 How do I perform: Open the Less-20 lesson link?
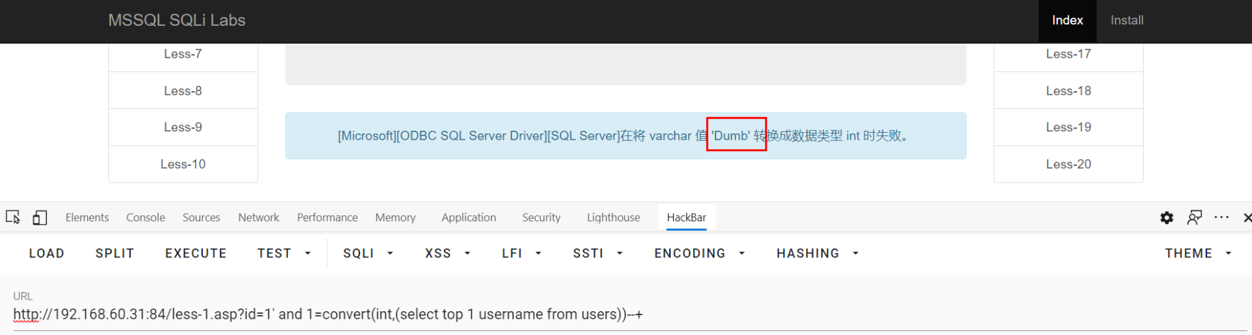(1068, 164)
